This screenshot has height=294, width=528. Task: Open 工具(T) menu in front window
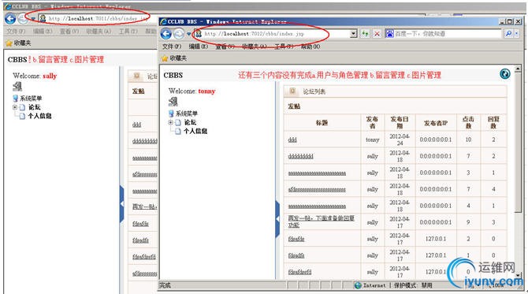[284, 47]
